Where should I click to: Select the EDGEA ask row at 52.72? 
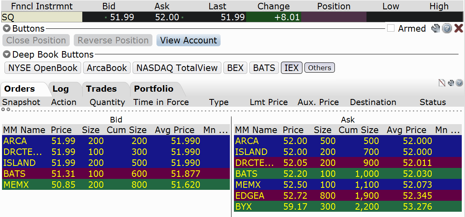348,196
